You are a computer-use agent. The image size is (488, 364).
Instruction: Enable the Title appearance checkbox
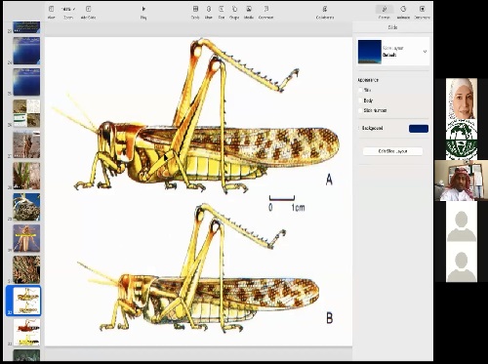coord(360,90)
